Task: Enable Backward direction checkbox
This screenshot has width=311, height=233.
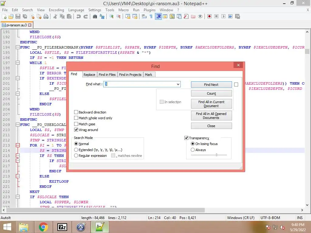Action: click(x=76, y=112)
